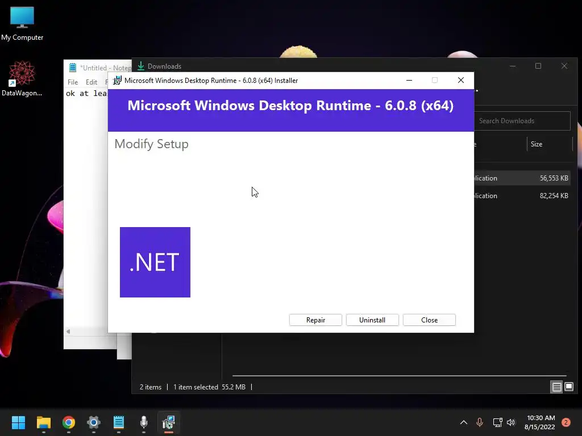Click the installer taskbar icon
Screen dimensions: 582x436
(168, 422)
